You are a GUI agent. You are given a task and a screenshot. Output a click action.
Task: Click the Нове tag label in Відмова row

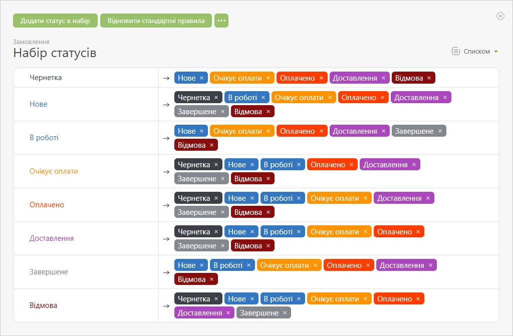(237, 299)
